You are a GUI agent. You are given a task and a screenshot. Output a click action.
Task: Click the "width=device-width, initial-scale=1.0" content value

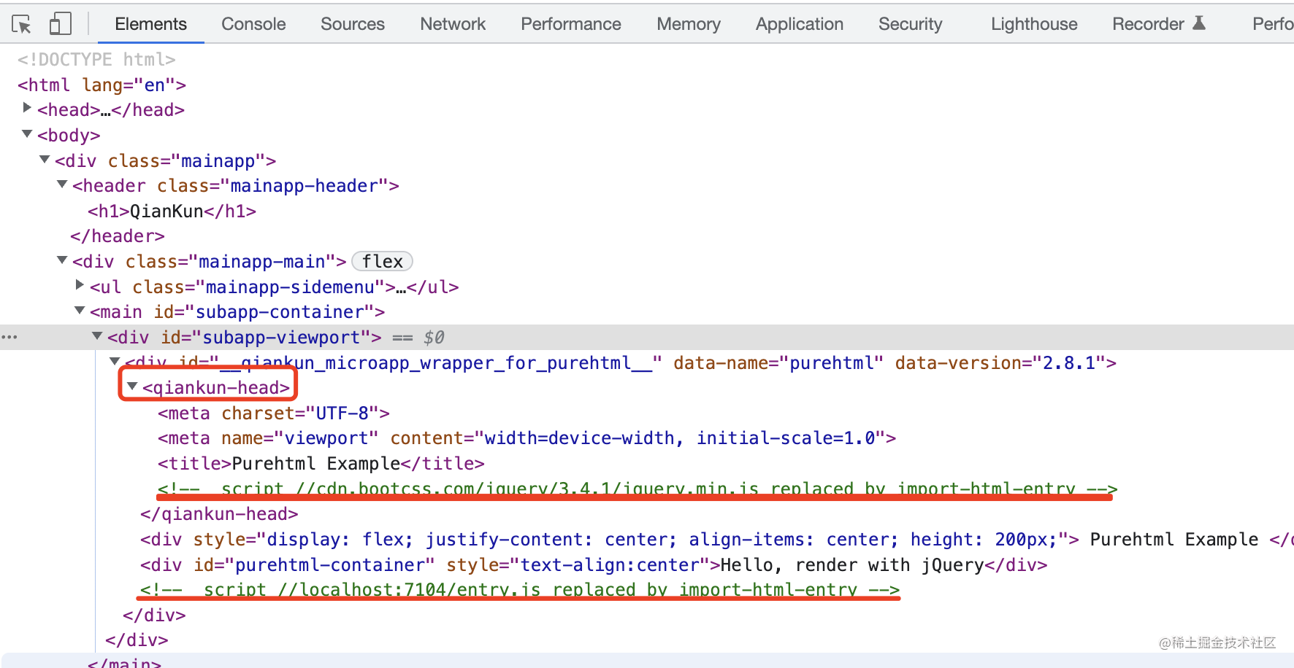click(680, 438)
